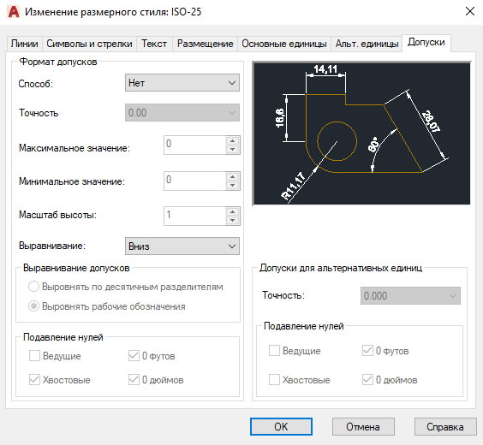Toggle the left 0 дюймов checkbox
The width and height of the screenshot is (483, 445).
[x=134, y=380]
